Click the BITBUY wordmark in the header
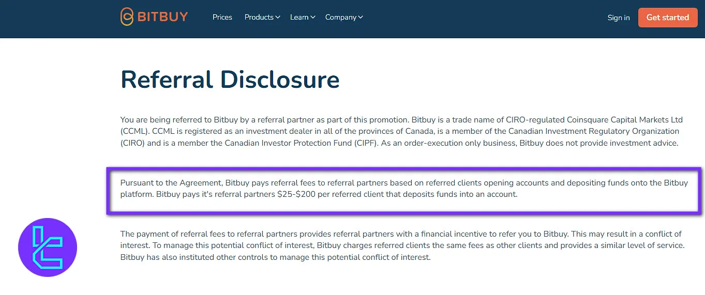 (x=162, y=17)
